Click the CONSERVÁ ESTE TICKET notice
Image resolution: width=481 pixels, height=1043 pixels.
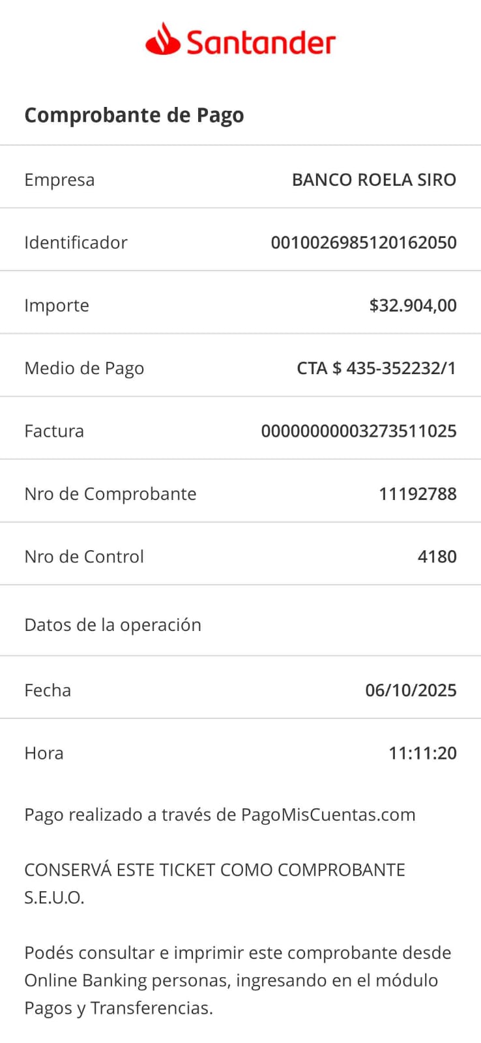(x=214, y=870)
